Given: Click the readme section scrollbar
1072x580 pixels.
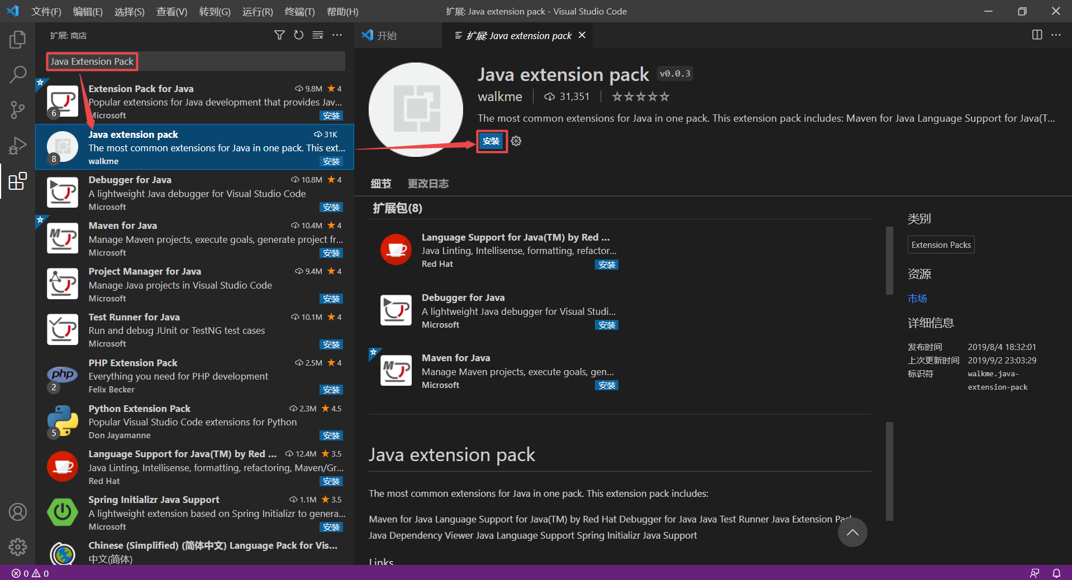Looking at the screenshot, I should 889,471.
